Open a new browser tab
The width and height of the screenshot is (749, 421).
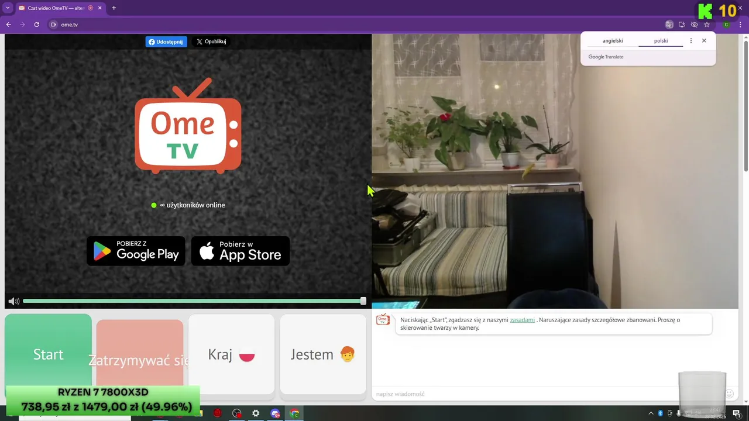(x=114, y=8)
